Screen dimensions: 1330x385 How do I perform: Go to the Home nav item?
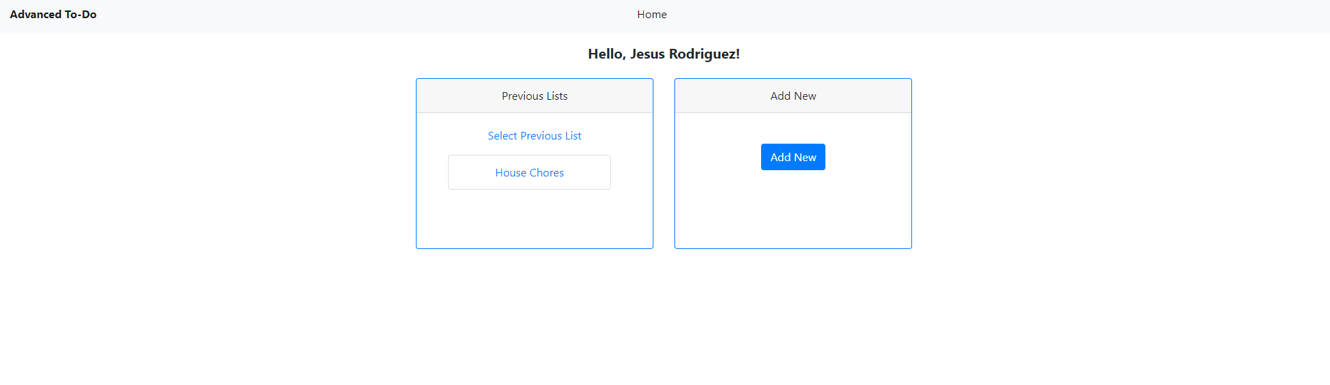pyautogui.click(x=651, y=15)
